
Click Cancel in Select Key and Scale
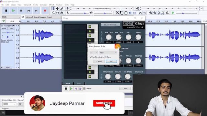click(99, 62)
